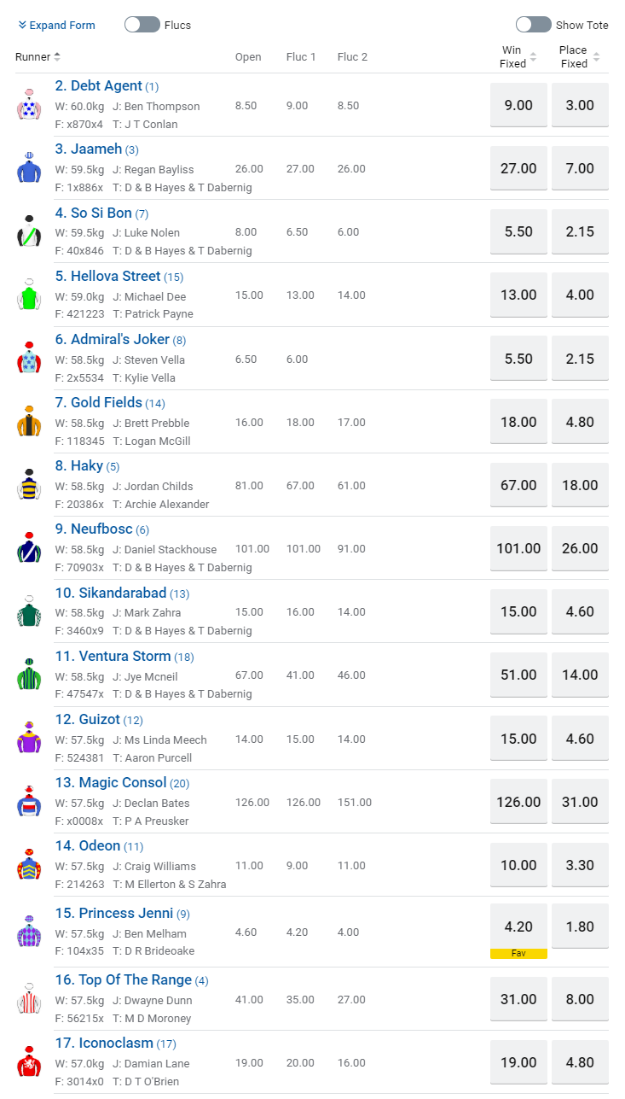The image size is (625, 1099).
Task: Select Neufbosc place odds 26.00
Action: click(x=580, y=548)
